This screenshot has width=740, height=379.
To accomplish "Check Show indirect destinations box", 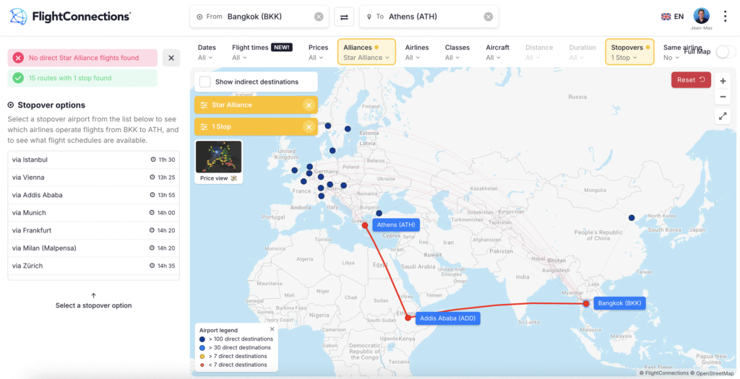I will (205, 82).
